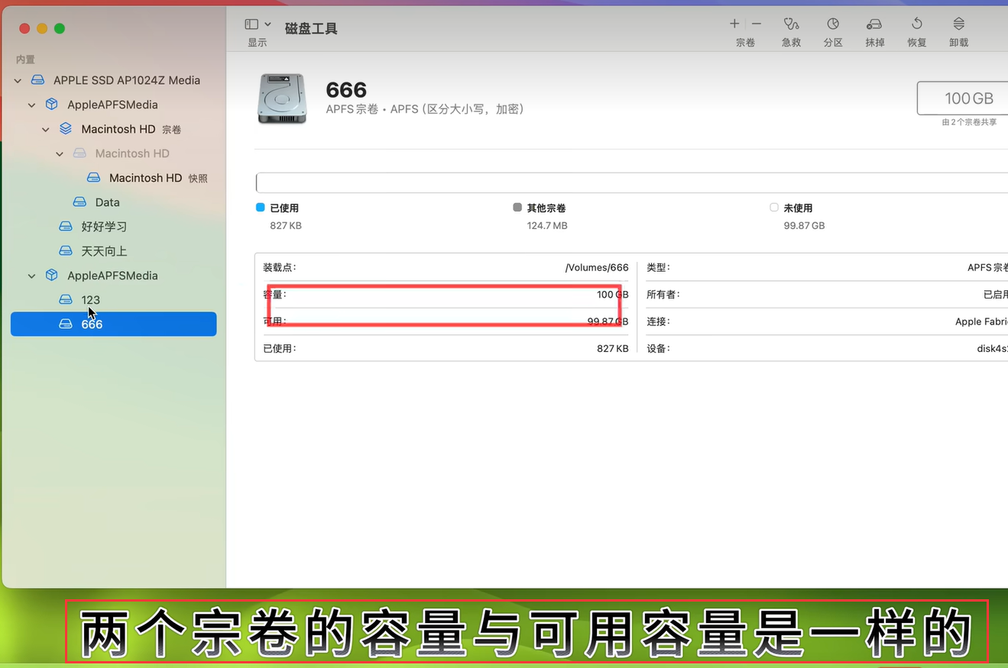This screenshot has height=668, width=1008.
Task: Click the 装载点 label
Action: (280, 268)
